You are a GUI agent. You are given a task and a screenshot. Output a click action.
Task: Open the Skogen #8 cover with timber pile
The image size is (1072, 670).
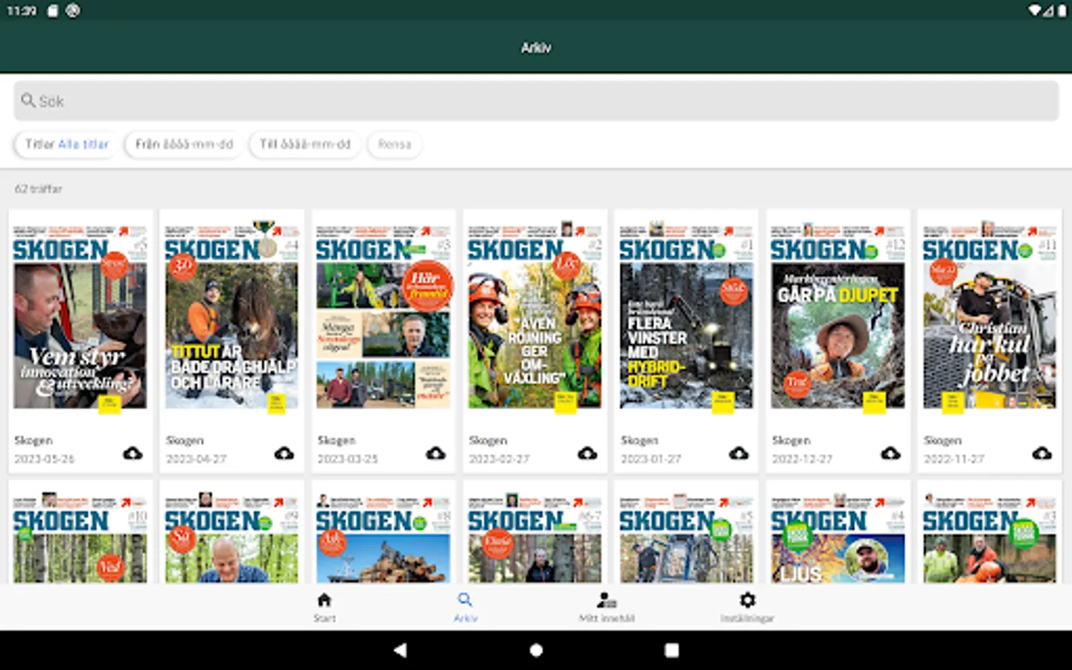(383, 537)
